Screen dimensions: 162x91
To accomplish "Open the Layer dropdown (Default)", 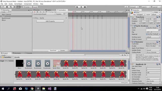I will coord(156,15).
